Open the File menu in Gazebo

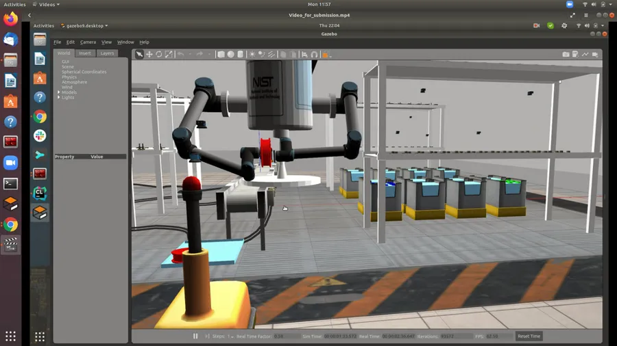58,42
